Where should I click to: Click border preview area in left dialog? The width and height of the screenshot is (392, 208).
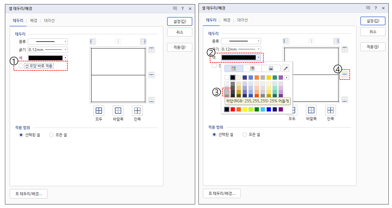click(118, 75)
